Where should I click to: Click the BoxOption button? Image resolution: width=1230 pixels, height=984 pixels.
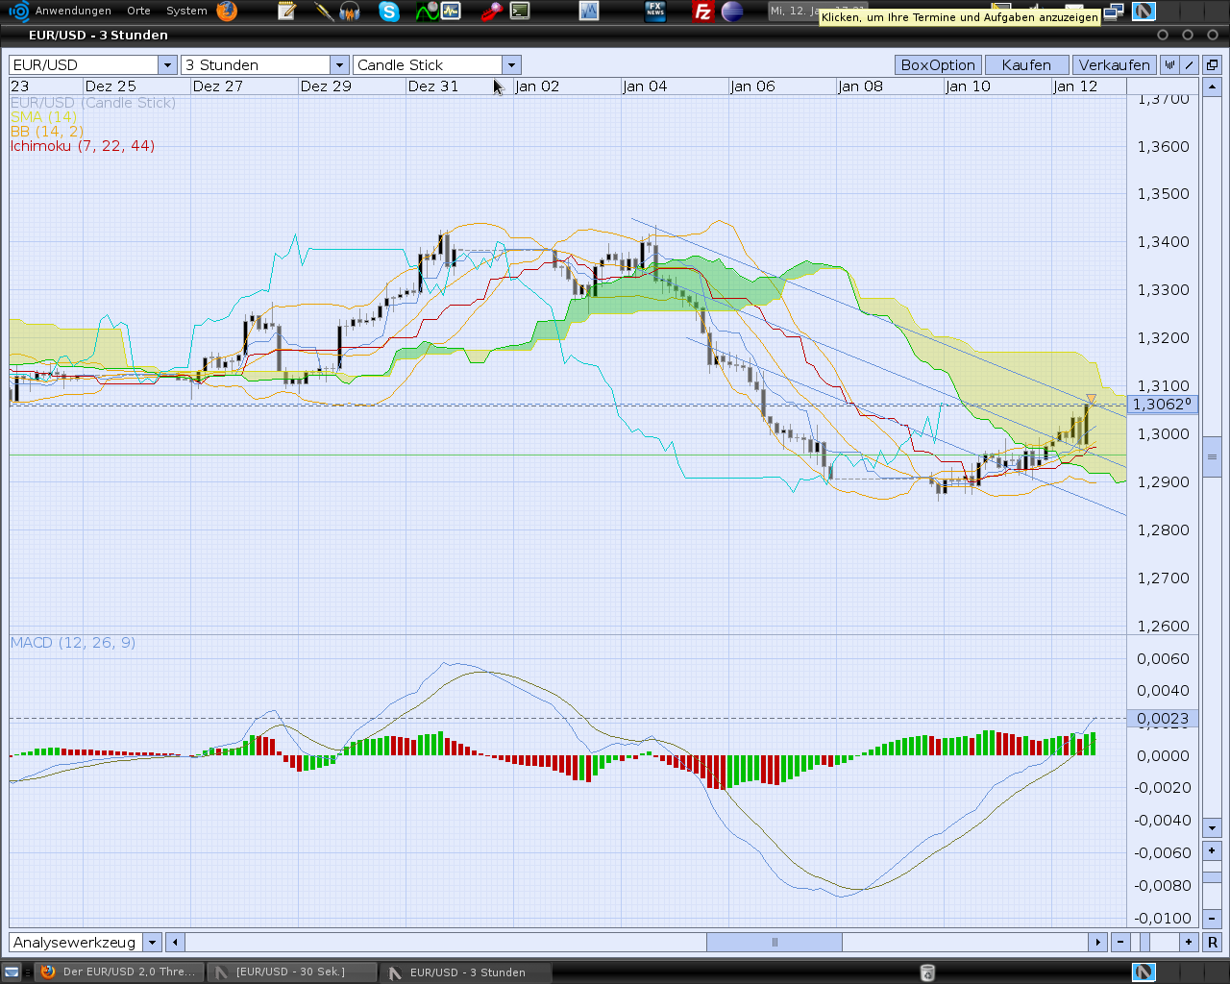tap(937, 64)
